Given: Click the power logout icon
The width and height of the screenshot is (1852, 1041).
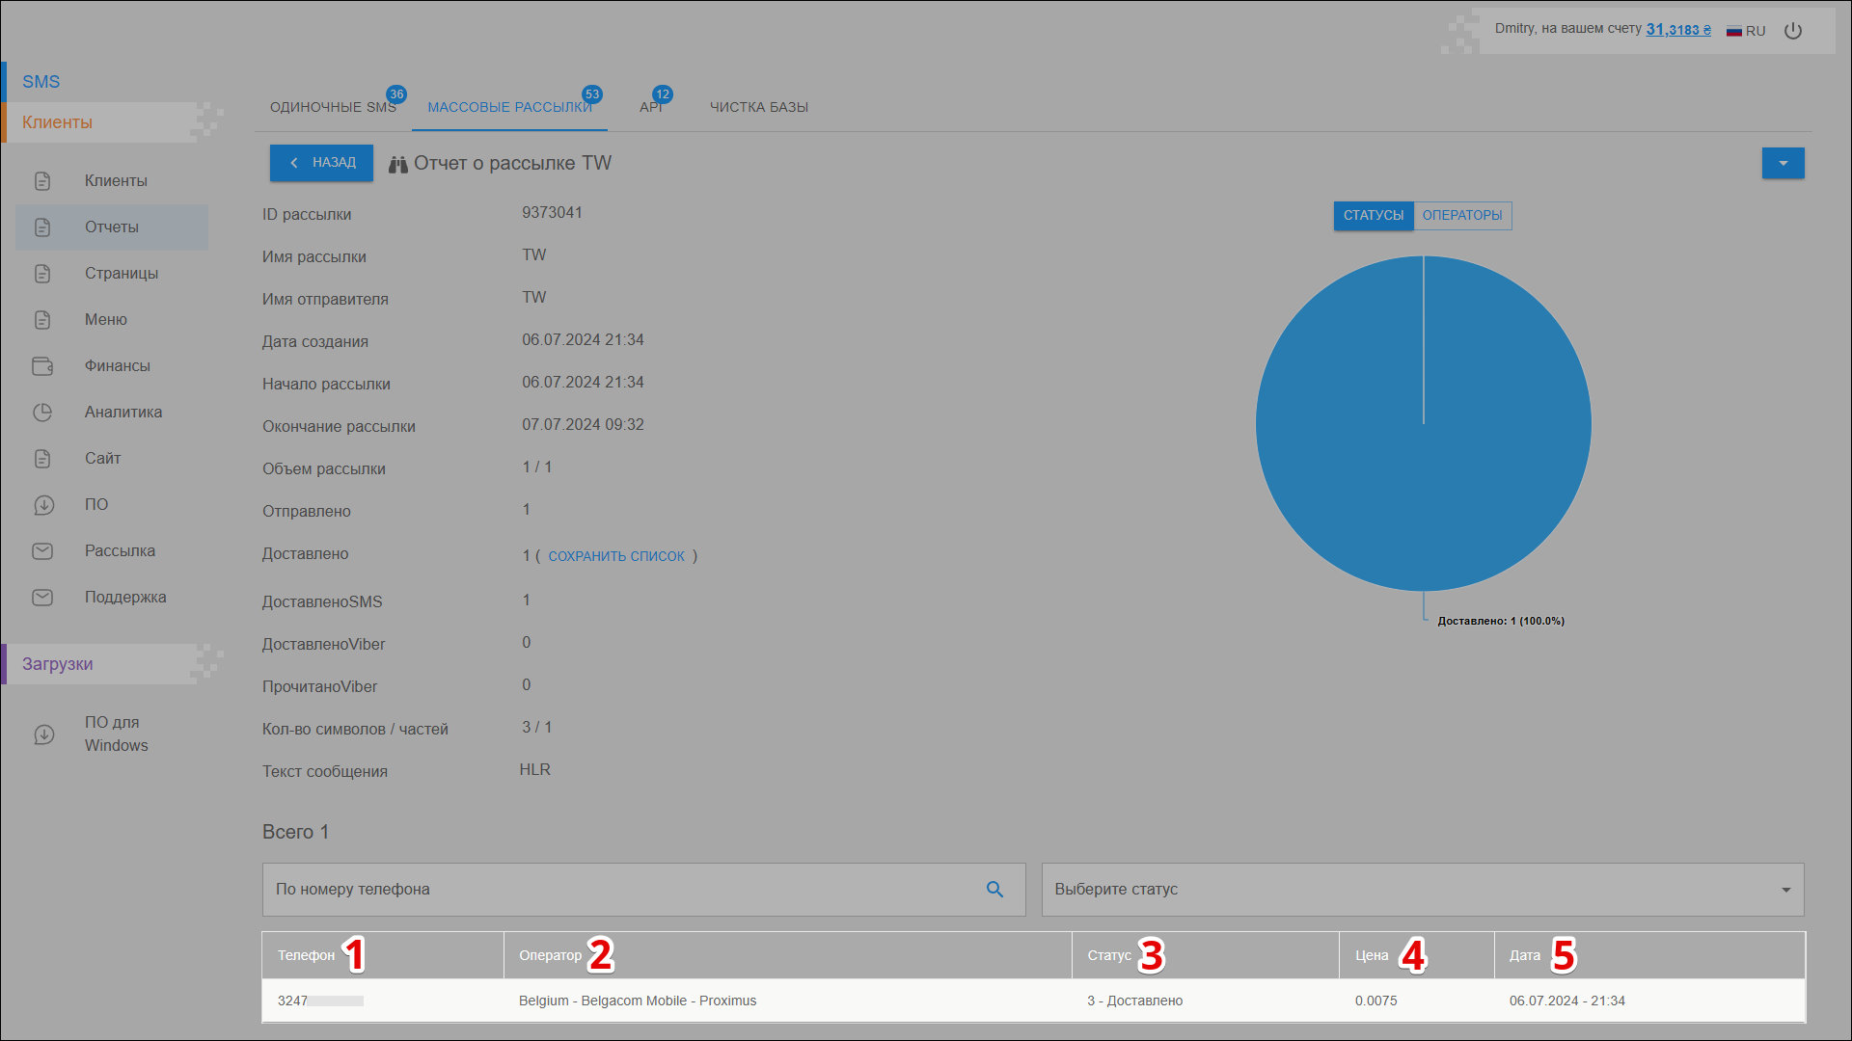Looking at the screenshot, I should pos(1792,31).
